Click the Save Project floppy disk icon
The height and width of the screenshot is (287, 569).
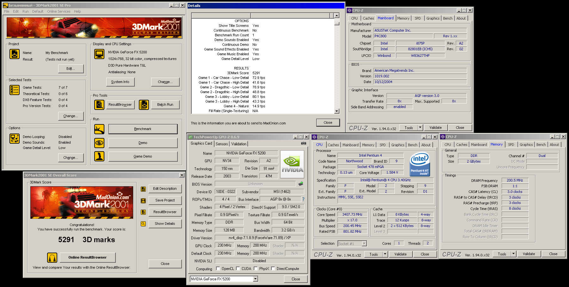click(143, 200)
